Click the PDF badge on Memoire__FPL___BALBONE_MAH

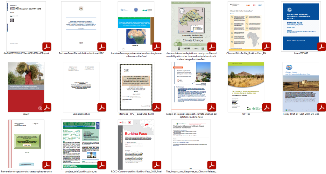(157, 107)
